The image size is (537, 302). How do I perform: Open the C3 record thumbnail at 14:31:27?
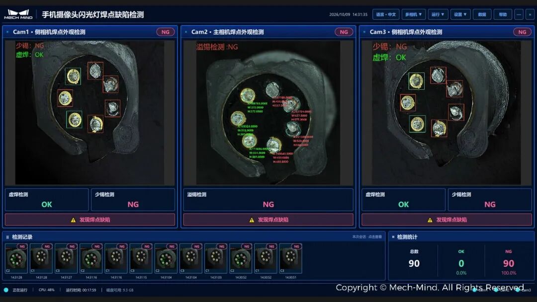[x=67, y=259]
